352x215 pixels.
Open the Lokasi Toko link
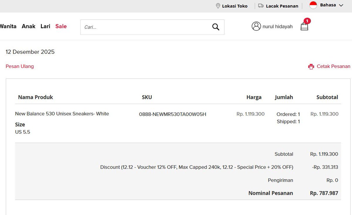235,6
